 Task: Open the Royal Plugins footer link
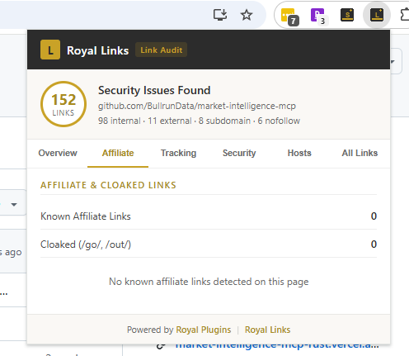(204, 330)
